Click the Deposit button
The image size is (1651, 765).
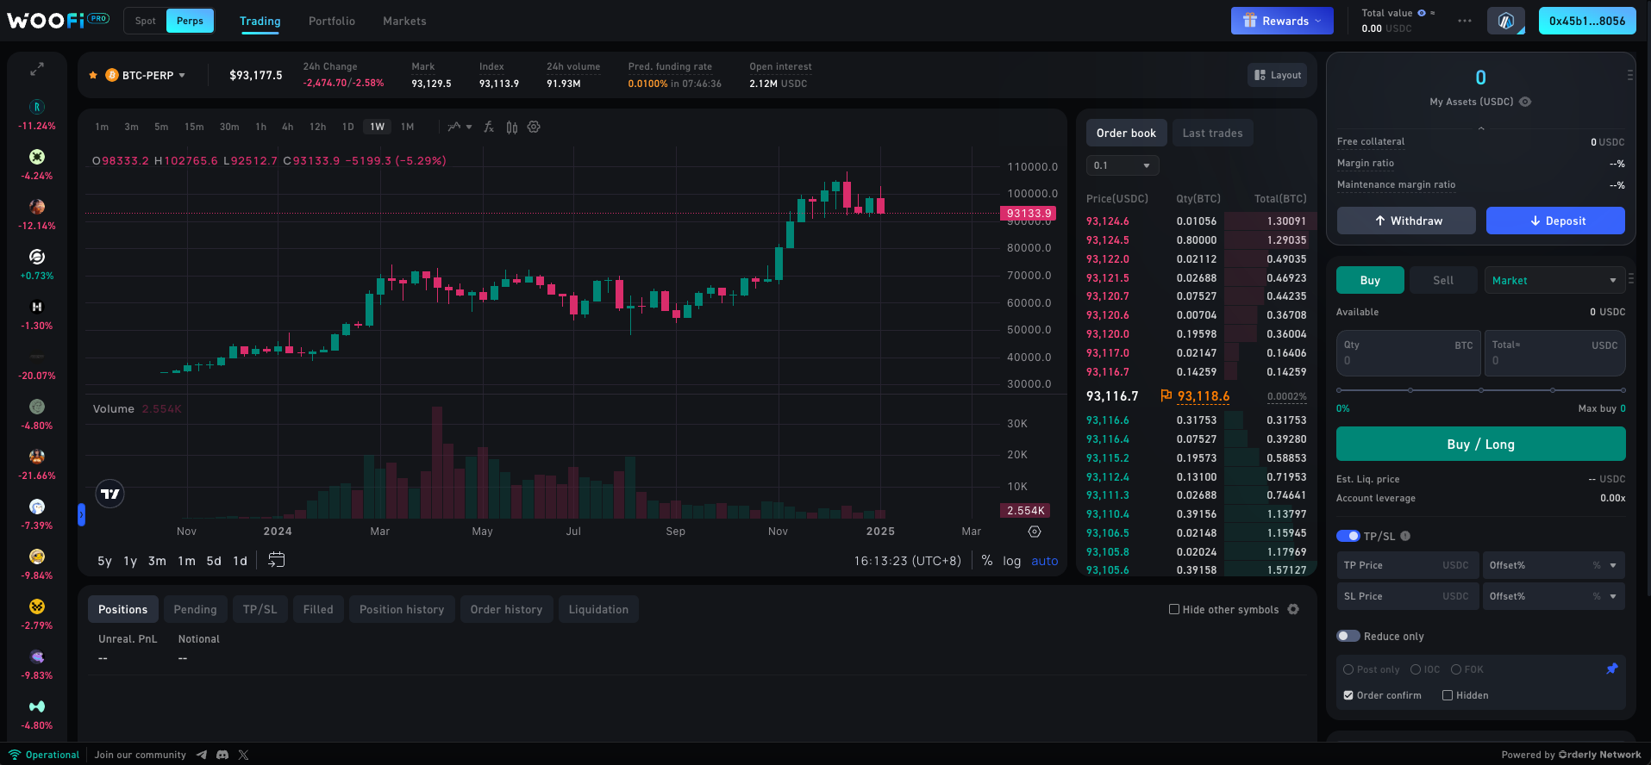(x=1555, y=221)
